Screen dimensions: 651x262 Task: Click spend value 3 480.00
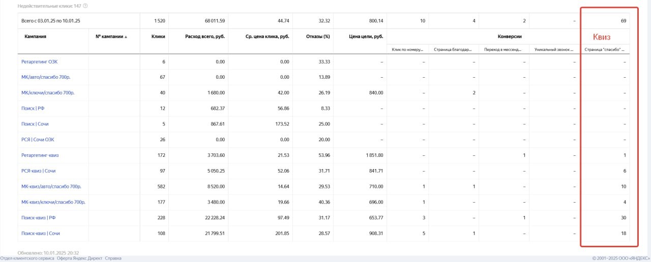215,202
